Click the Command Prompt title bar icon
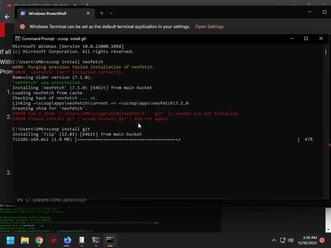The height and width of the screenshot is (248, 331). [18, 39]
